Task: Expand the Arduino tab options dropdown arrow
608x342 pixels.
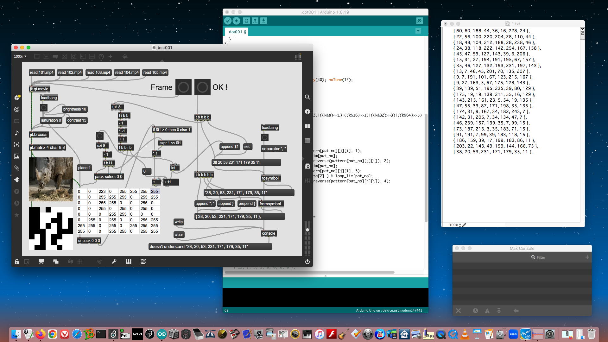Action: pyautogui.click(x=418, y=31)
